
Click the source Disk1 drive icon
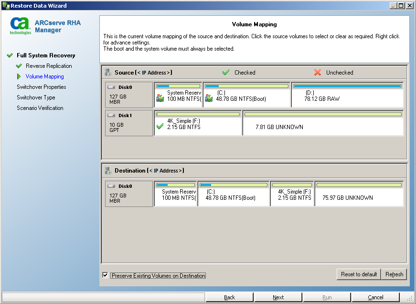[111, 116]
